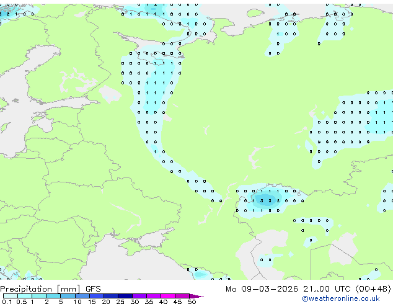Image resolution: width=393 pixels, height=304 pixels.
Task: Pick the legend swatch between 45 and 50
Action: [182, 296]
